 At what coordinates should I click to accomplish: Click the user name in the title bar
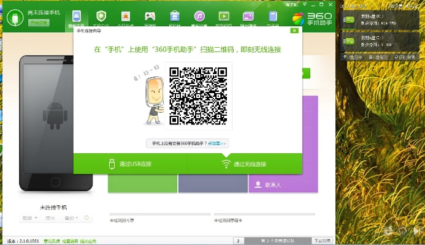[x=292, y=5]
